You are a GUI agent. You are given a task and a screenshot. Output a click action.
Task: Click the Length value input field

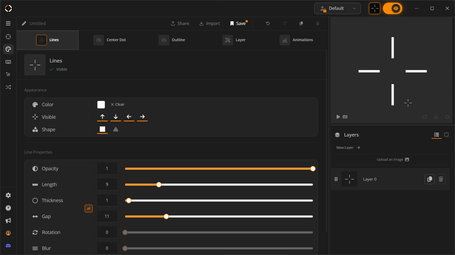107,185
